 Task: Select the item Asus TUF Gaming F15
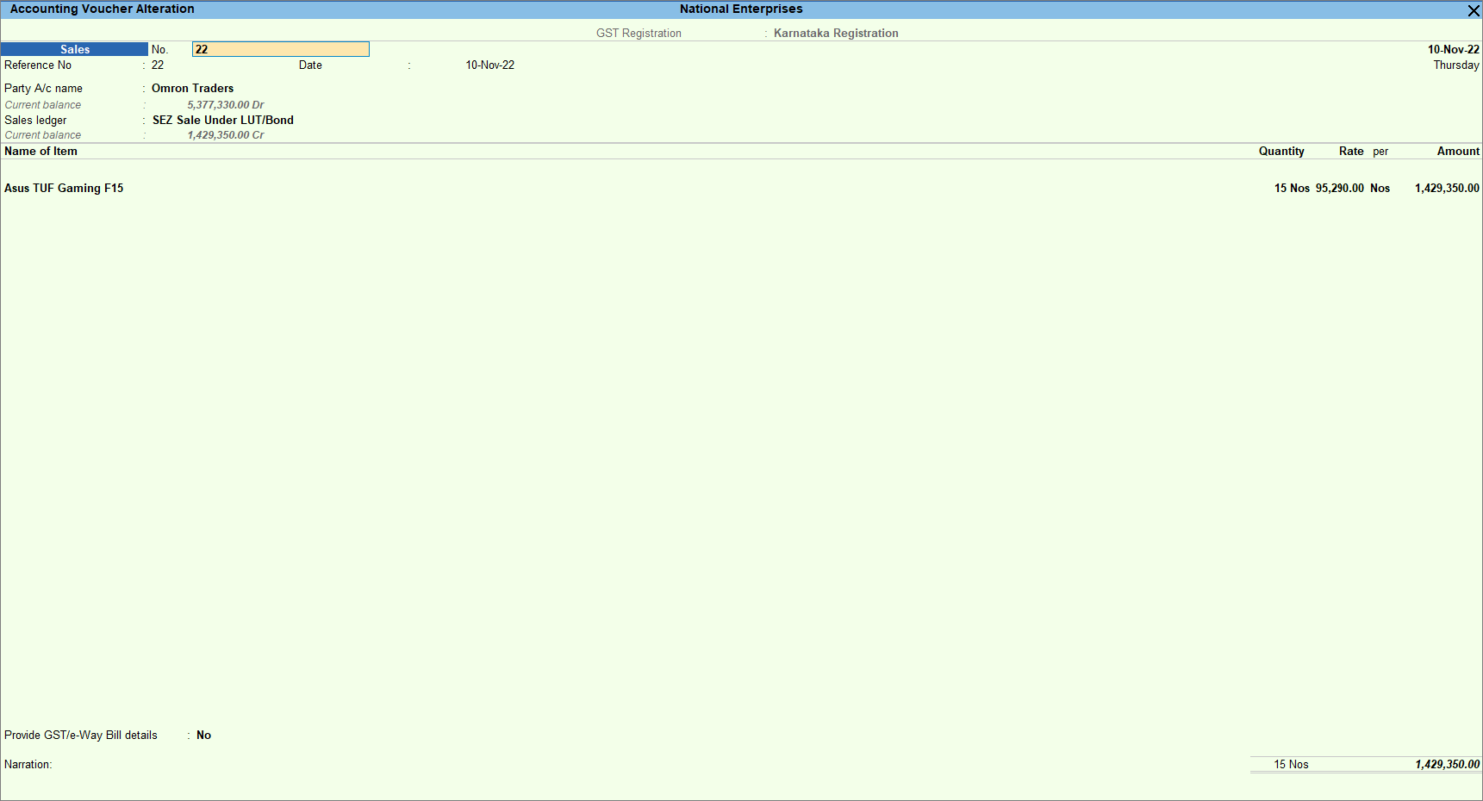coord(64,188)
